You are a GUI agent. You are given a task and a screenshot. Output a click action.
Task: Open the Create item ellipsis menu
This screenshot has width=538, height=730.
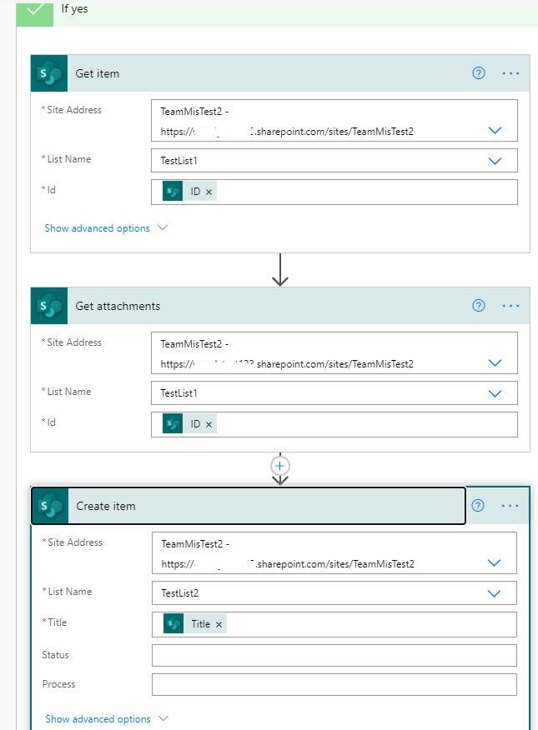pyautogui.click(x=510, y=506)
